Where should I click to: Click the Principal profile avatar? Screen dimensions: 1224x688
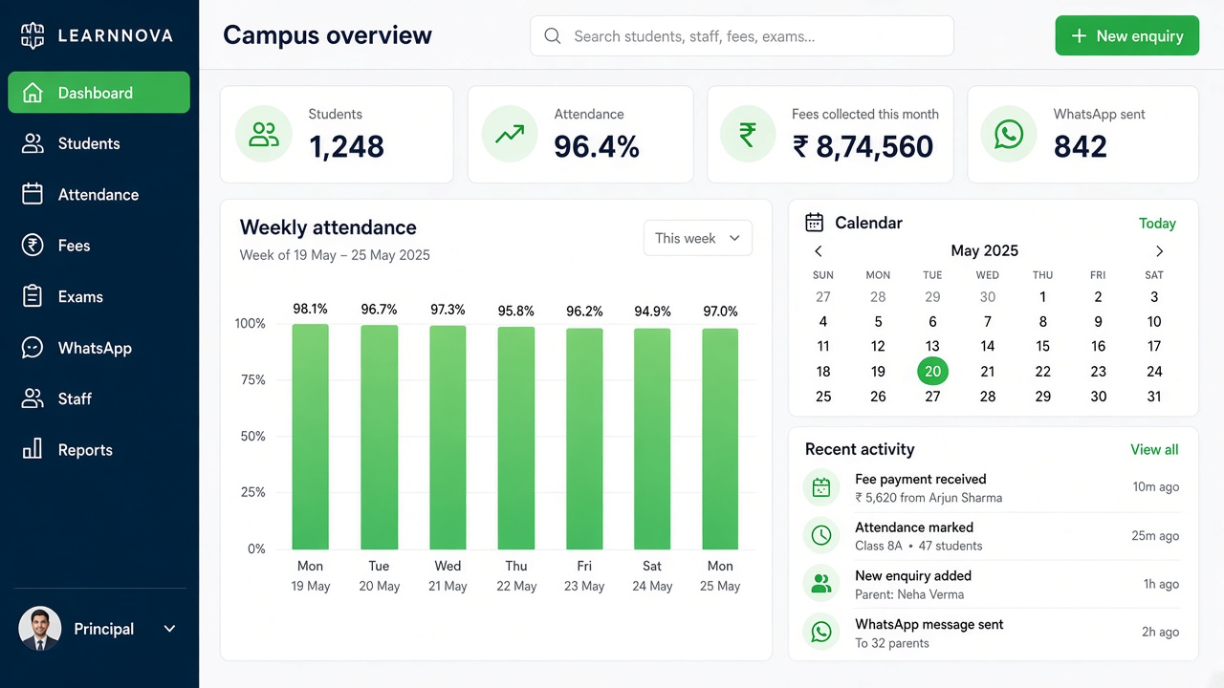[x=40, y=629]
